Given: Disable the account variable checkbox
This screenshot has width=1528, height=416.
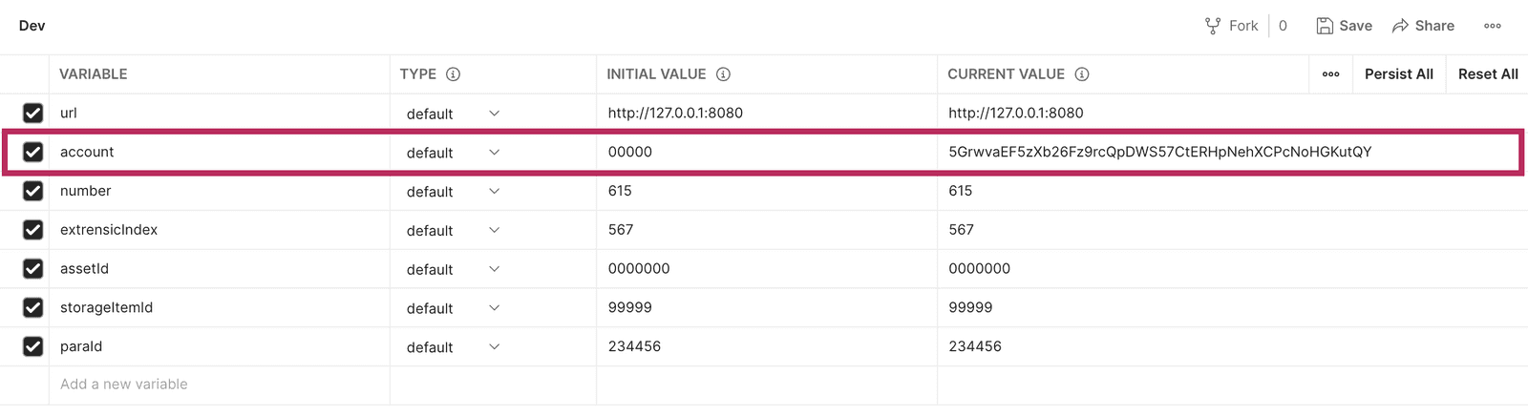Looking at the screenshot, I should click(32, 153).
